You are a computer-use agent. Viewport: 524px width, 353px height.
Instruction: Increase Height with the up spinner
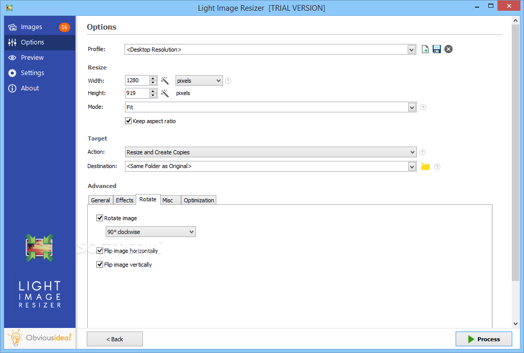(153, 91)
